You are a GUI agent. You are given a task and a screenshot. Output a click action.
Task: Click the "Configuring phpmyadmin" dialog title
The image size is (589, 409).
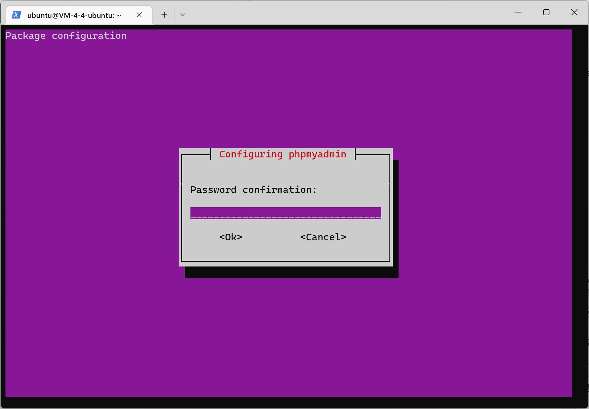[283, 154]
